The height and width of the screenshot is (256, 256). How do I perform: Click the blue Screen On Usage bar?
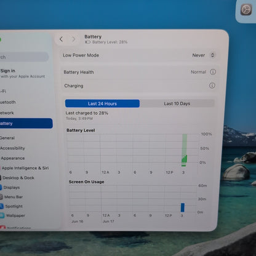click(183, 207)
